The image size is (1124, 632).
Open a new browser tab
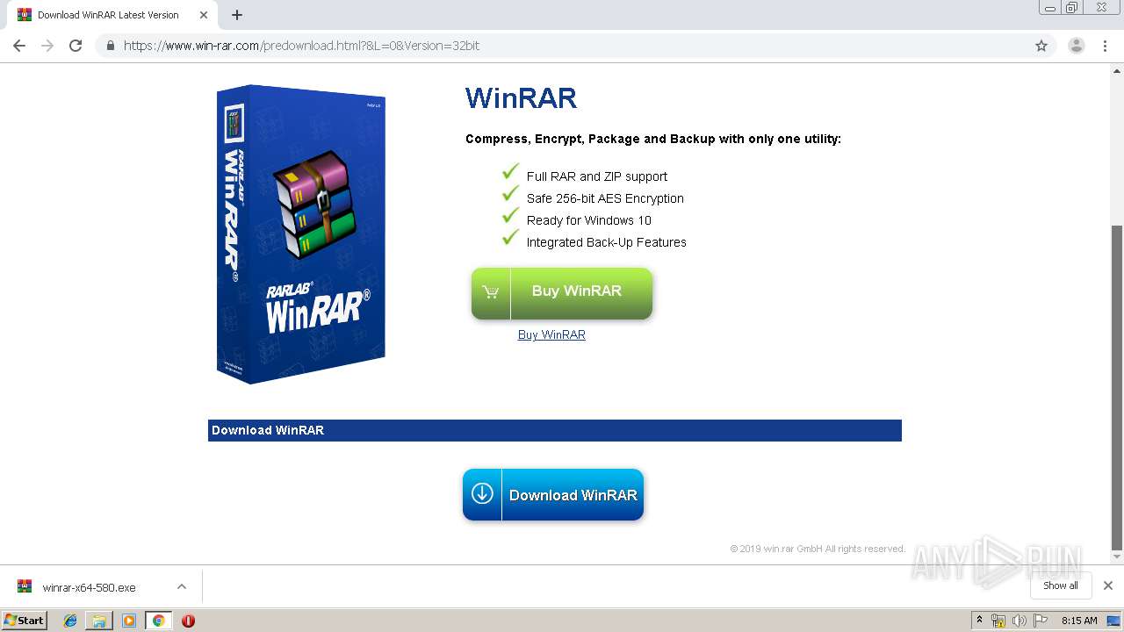(237, 15)
